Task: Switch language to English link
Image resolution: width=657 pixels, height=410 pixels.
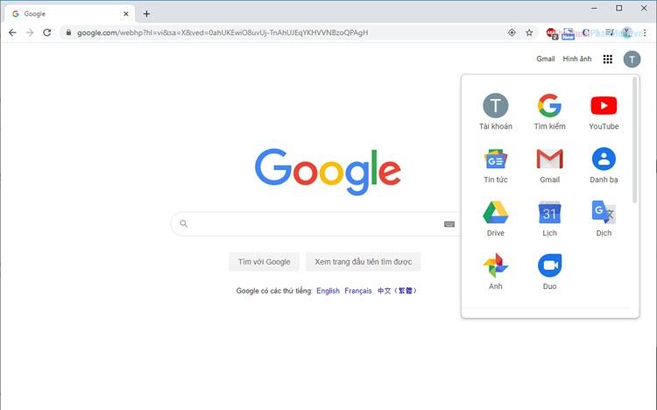Action: (x=328, y=291)
